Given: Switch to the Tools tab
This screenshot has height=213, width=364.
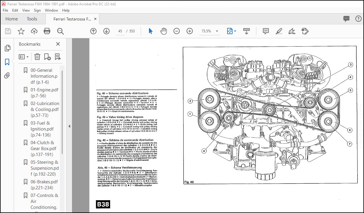Looking at the screenshot, I should [x=32, y=19].
